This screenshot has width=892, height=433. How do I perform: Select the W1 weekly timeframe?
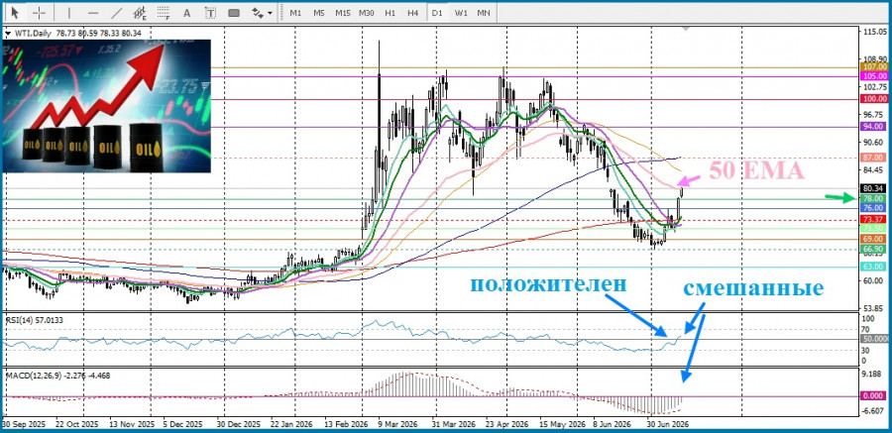pos(461,12)
